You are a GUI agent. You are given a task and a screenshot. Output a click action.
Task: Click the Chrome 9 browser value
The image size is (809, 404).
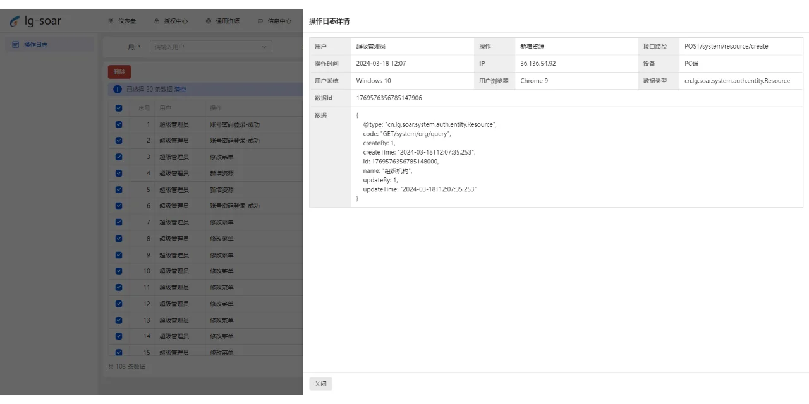coord(534,81)
